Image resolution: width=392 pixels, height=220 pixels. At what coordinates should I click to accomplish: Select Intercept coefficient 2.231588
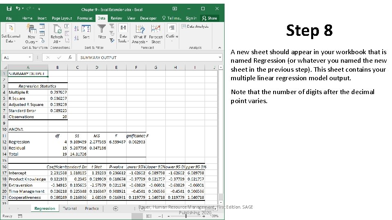pyautogui.click(x=58, y=173)
